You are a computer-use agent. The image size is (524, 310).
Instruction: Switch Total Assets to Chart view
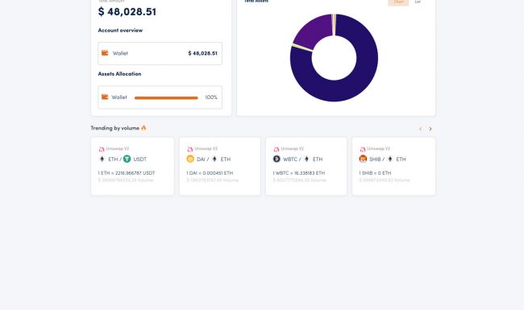click(x=398, y=2)
